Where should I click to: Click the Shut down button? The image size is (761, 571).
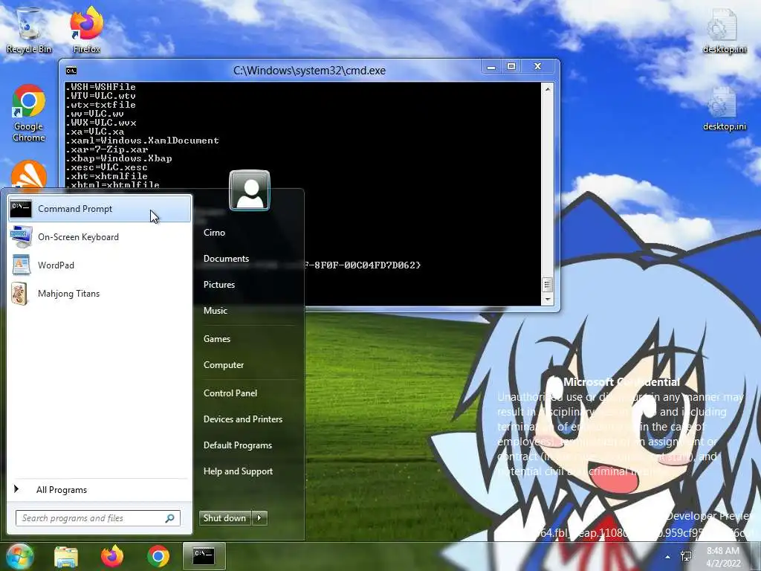pos(225,518)
